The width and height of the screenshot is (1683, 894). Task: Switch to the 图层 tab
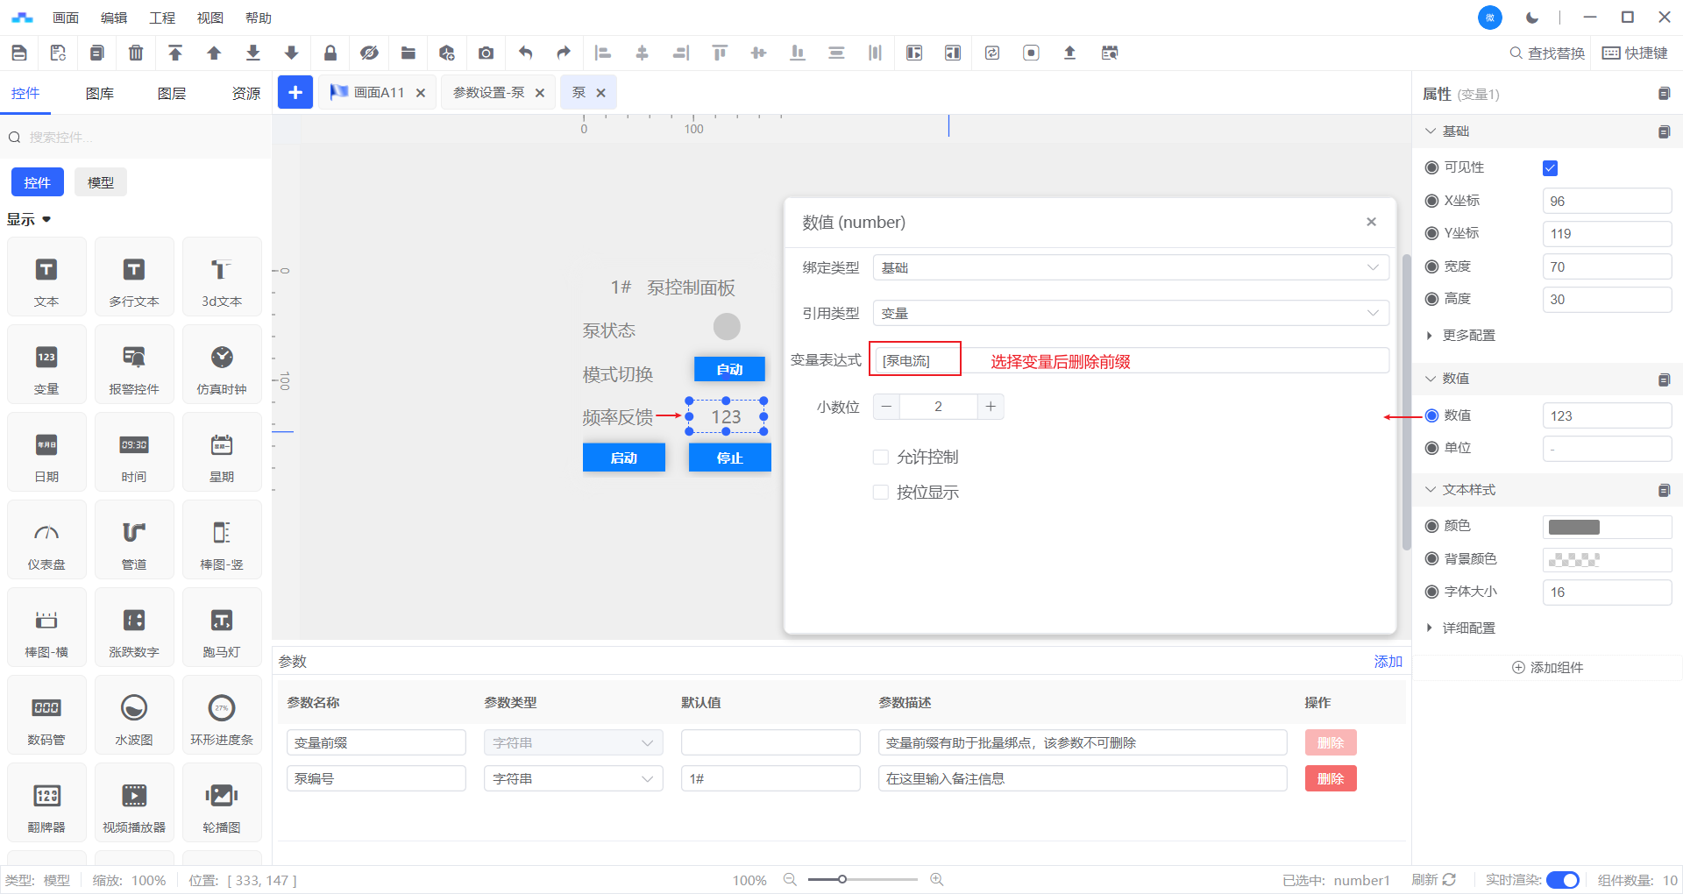[172, 94]
